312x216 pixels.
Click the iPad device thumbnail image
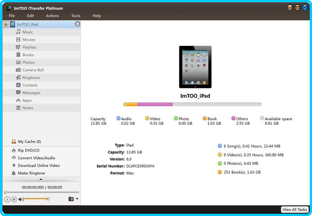[195, 67]
